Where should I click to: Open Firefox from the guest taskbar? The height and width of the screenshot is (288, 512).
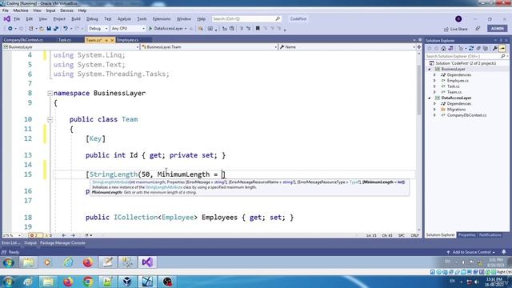87,262
